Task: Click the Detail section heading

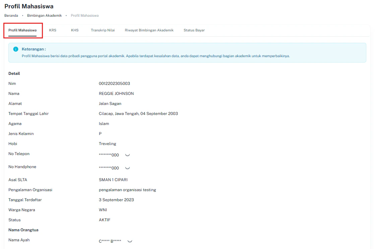Action: (14, 74)
